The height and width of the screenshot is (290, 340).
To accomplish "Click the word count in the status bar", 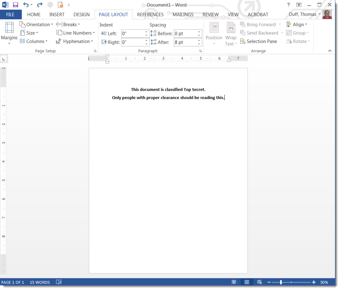I will [x=40, y=282].
